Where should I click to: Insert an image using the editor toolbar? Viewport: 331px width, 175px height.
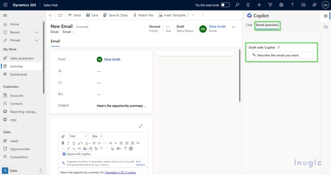pos(85,148)
